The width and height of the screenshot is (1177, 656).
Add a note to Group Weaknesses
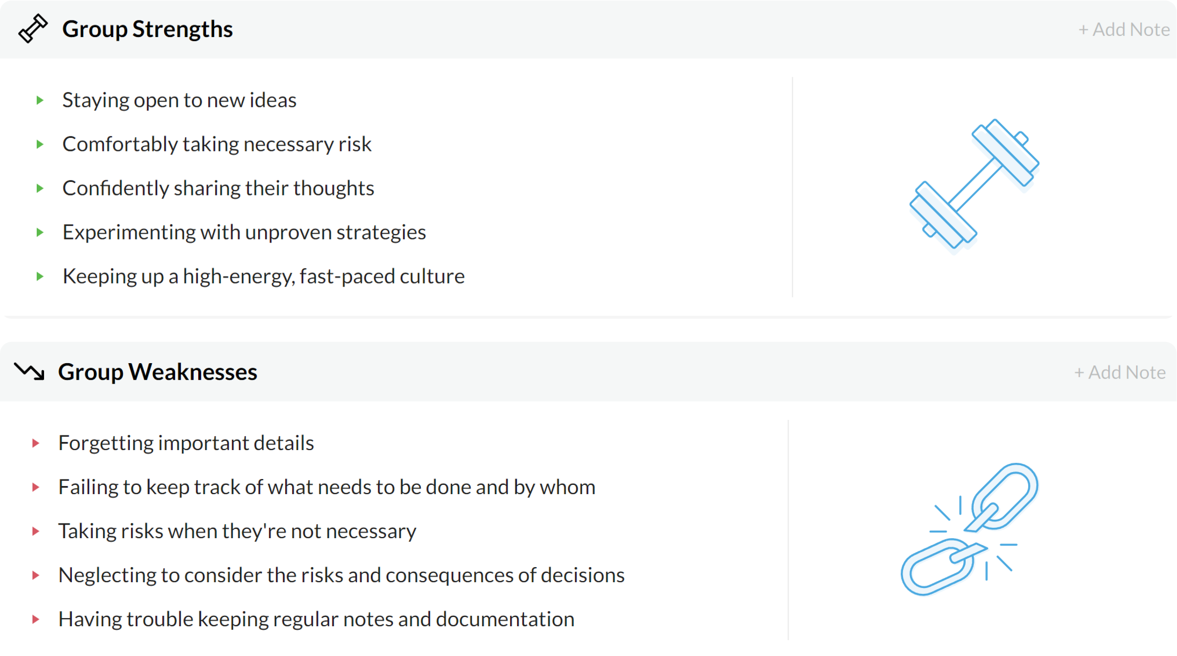(x=1119, y=372)
